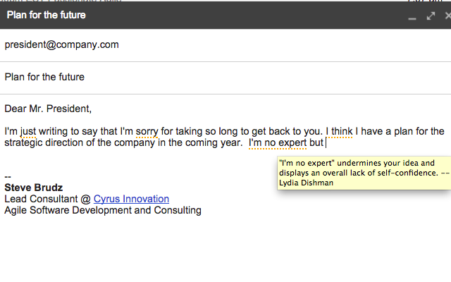451x282 pixels.
Task: Click the recipient field president@company.com
Action: point(62,44)
